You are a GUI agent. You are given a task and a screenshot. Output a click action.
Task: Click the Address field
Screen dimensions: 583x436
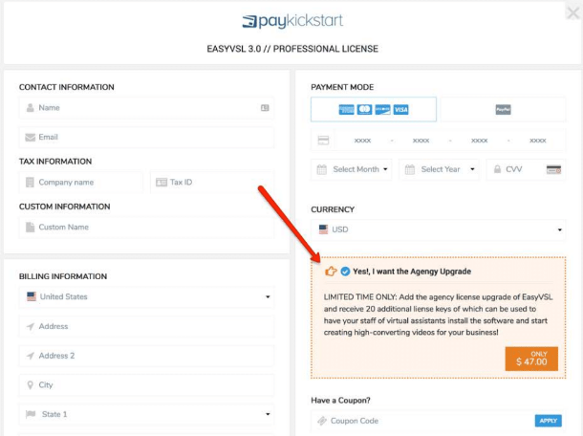click(146, 327)
